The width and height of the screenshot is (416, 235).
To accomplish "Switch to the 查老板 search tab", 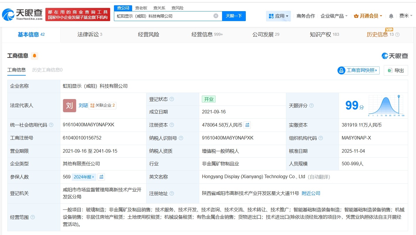I will tap(141, 8).
